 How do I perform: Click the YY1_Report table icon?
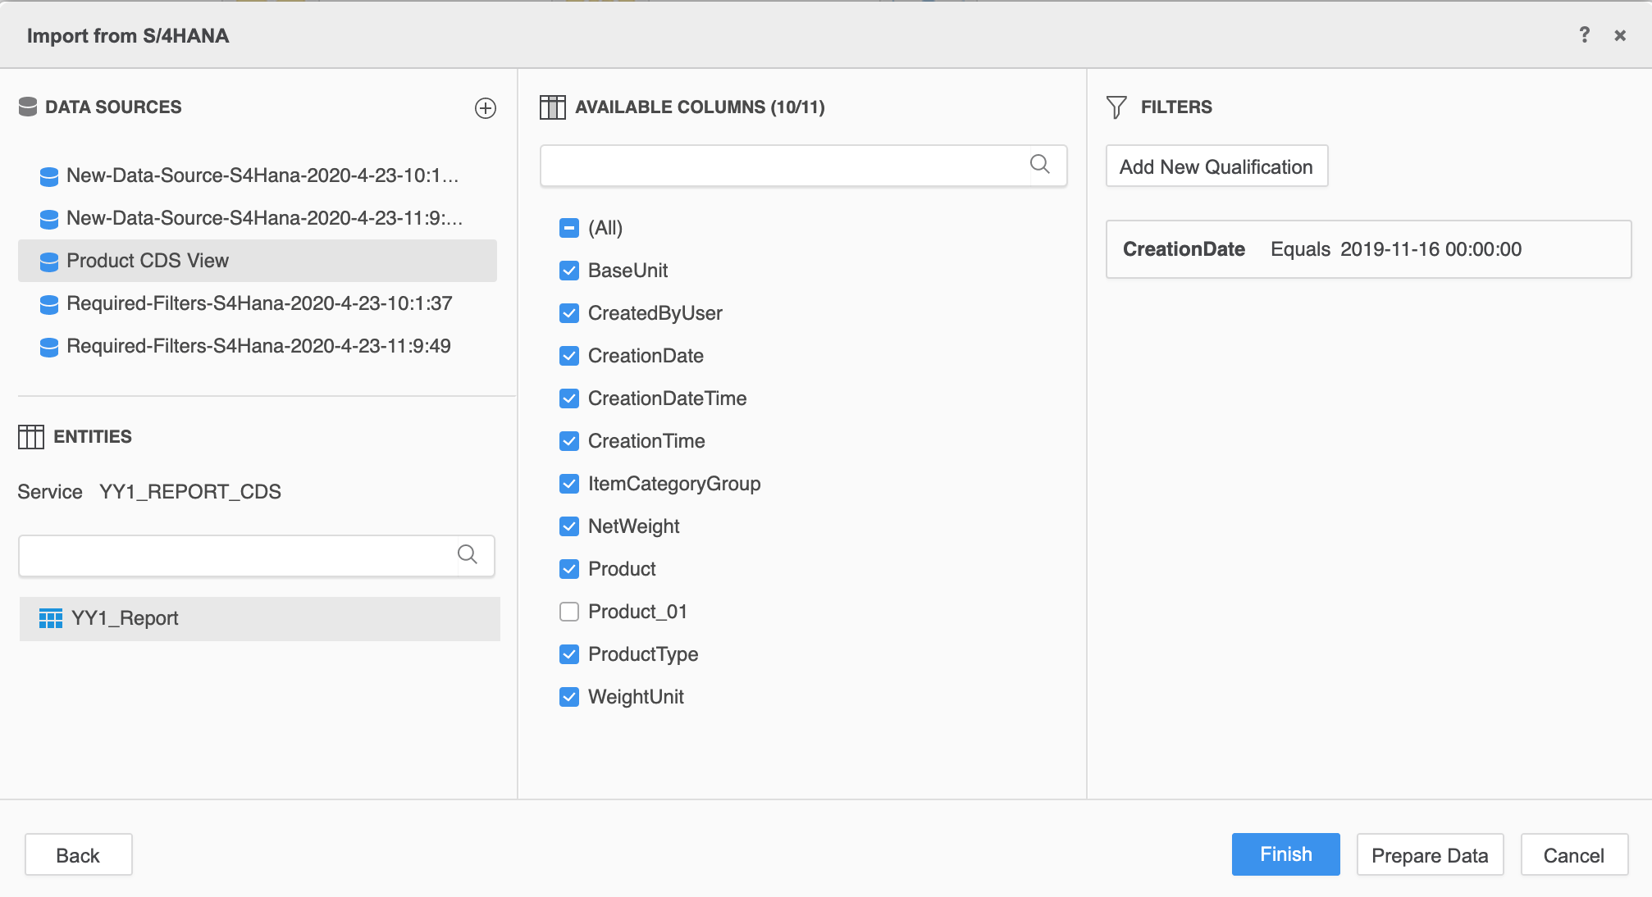[51, 618]
